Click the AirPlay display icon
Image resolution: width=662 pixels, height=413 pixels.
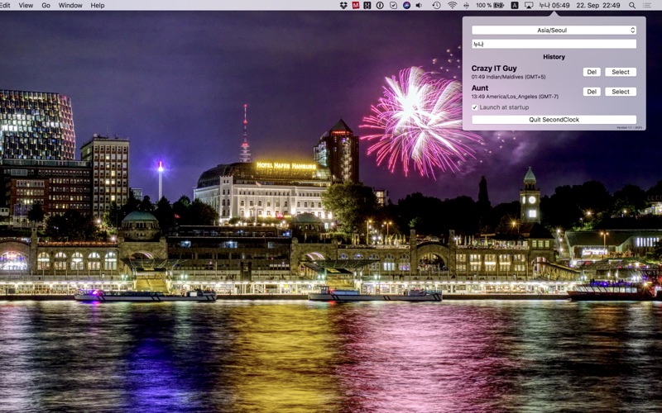coord(529,5)
